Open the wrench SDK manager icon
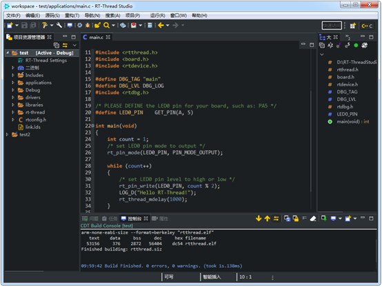This screenshot has height=287, width=382. tap(59, 25)
